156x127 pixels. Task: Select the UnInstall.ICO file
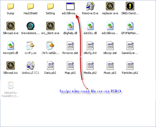click(x=31, y=66)
